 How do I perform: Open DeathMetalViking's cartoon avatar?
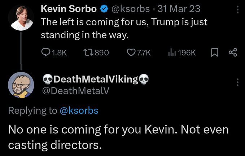click(x=21, y=84)
